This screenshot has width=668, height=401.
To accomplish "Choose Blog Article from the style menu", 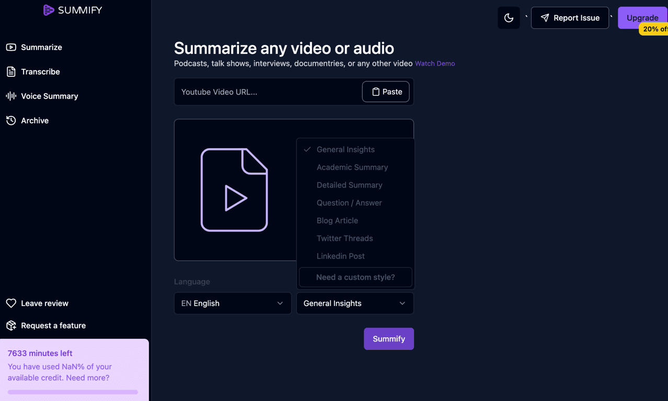I will (337, 220).
